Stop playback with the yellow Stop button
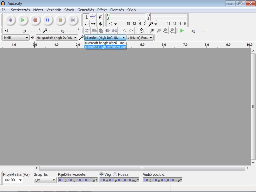The image size is (256, 192). pos(60,20)
